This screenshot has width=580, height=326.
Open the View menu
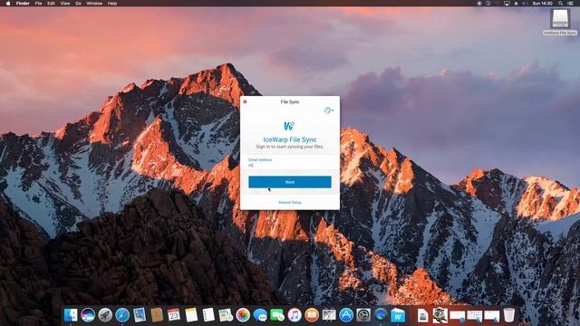(x=65, y=4)
